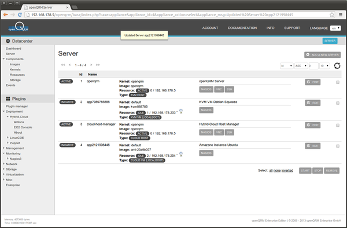Go to the first page of servers
Viewport: 347px width, 228px height.
[63, 65]
